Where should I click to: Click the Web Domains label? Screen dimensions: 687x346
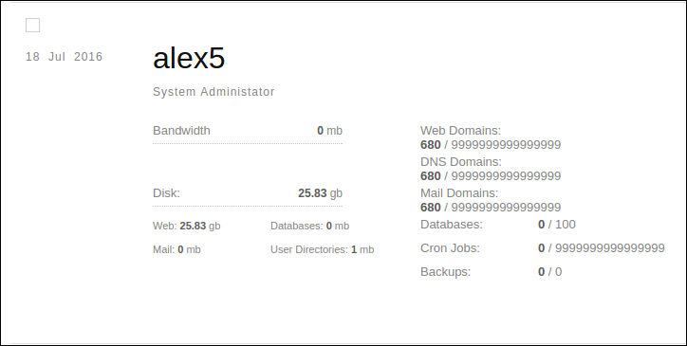[x=460, y=131]
